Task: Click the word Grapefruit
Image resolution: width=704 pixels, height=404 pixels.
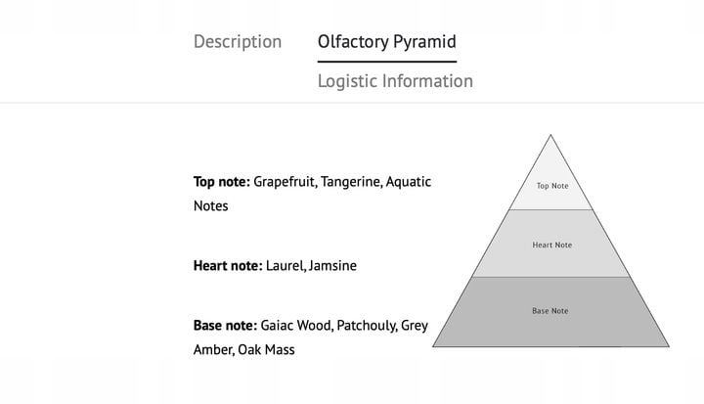Action: pos(285,182)
